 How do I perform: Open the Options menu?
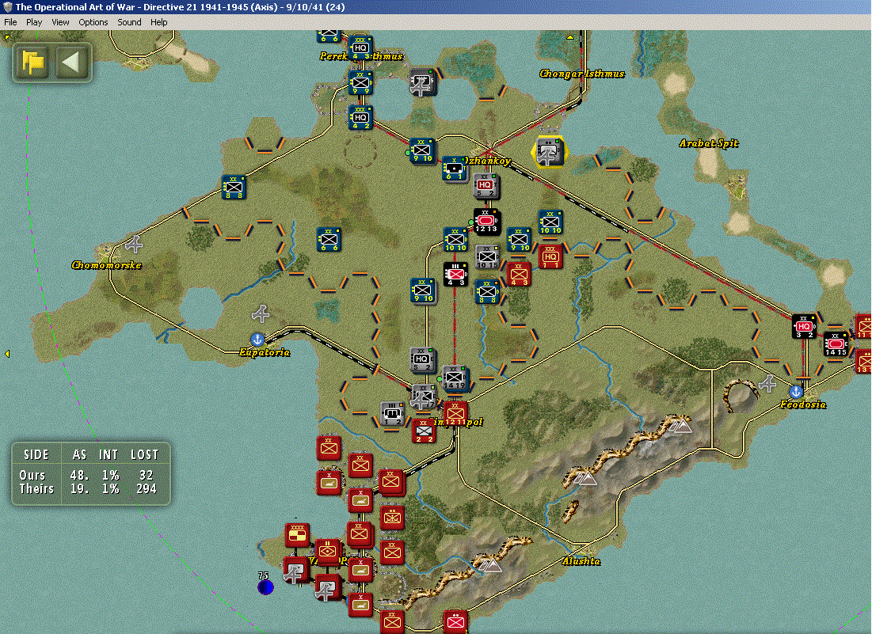[93, 22]
